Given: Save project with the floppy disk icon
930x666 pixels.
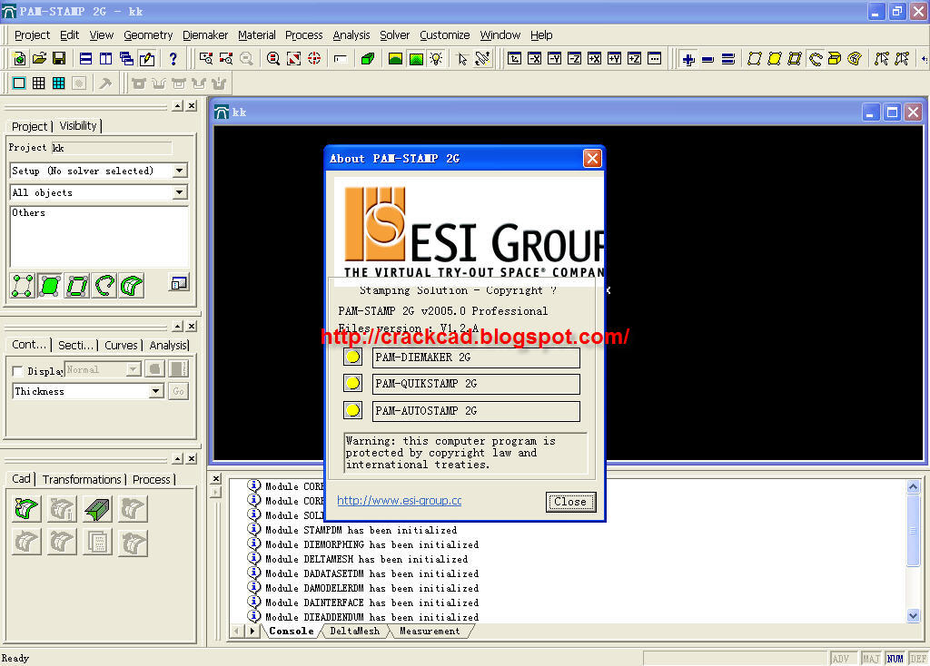Looking at the screenshot, I should (59, 58).
